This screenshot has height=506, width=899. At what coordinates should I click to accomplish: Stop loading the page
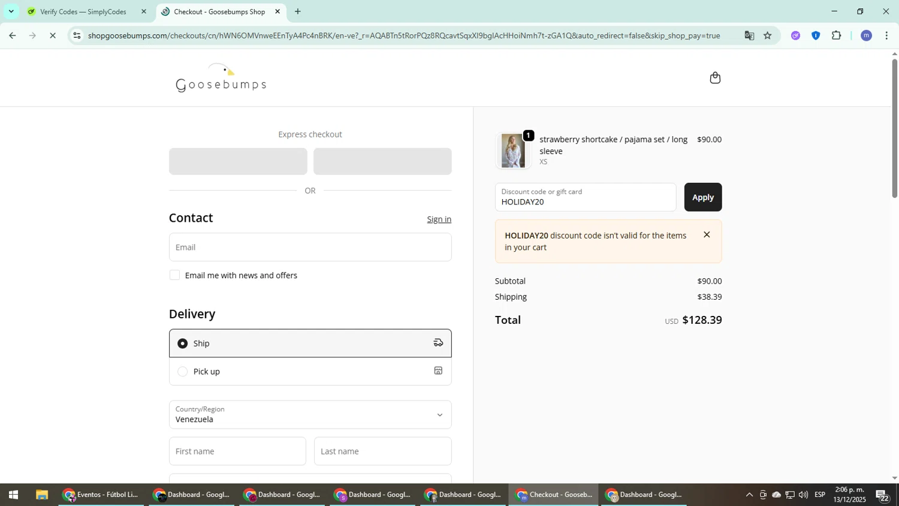[x=53, y=35]
